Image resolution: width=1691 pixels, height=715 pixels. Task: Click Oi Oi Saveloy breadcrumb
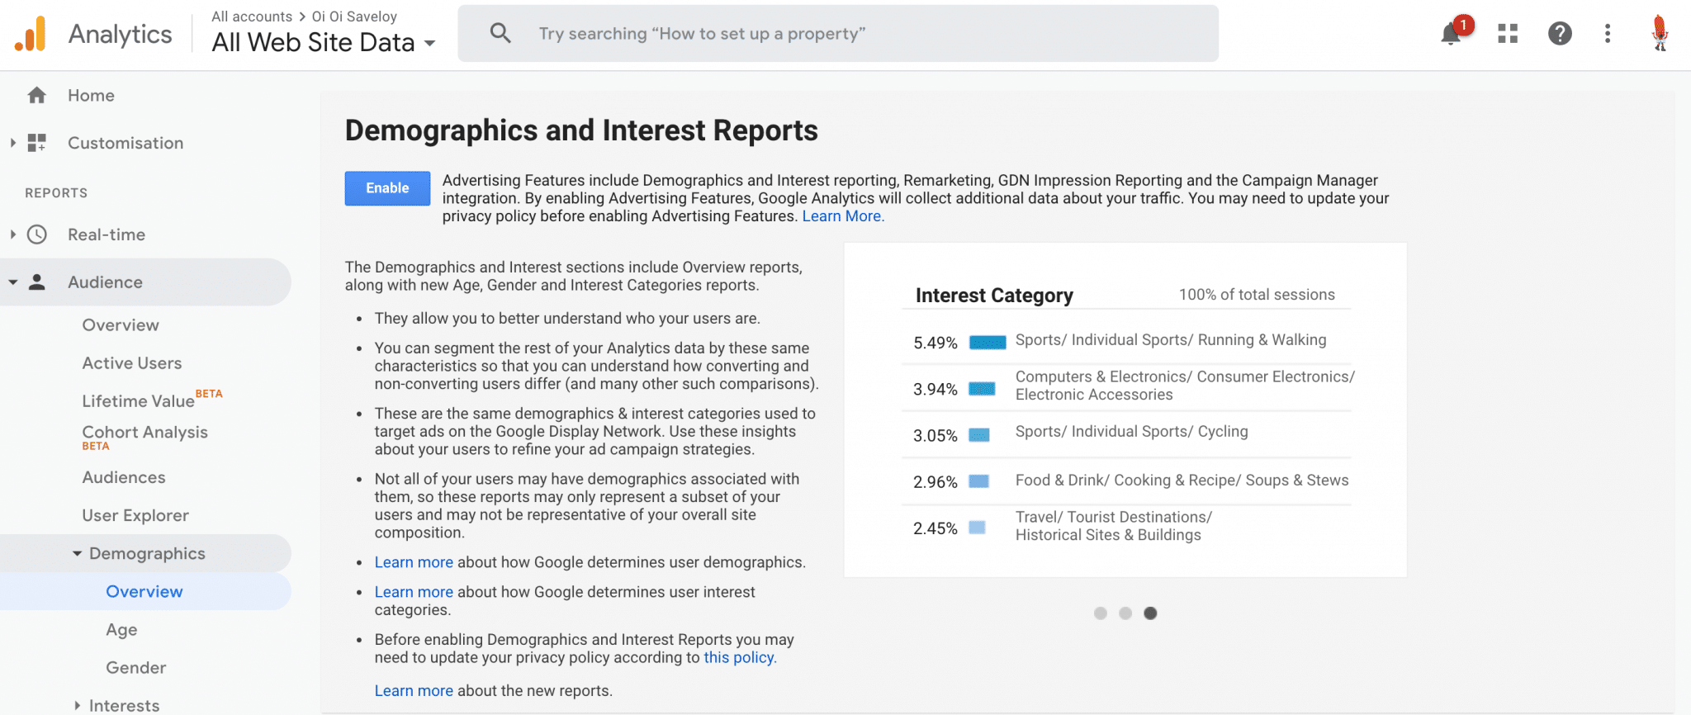pos(354,17)
